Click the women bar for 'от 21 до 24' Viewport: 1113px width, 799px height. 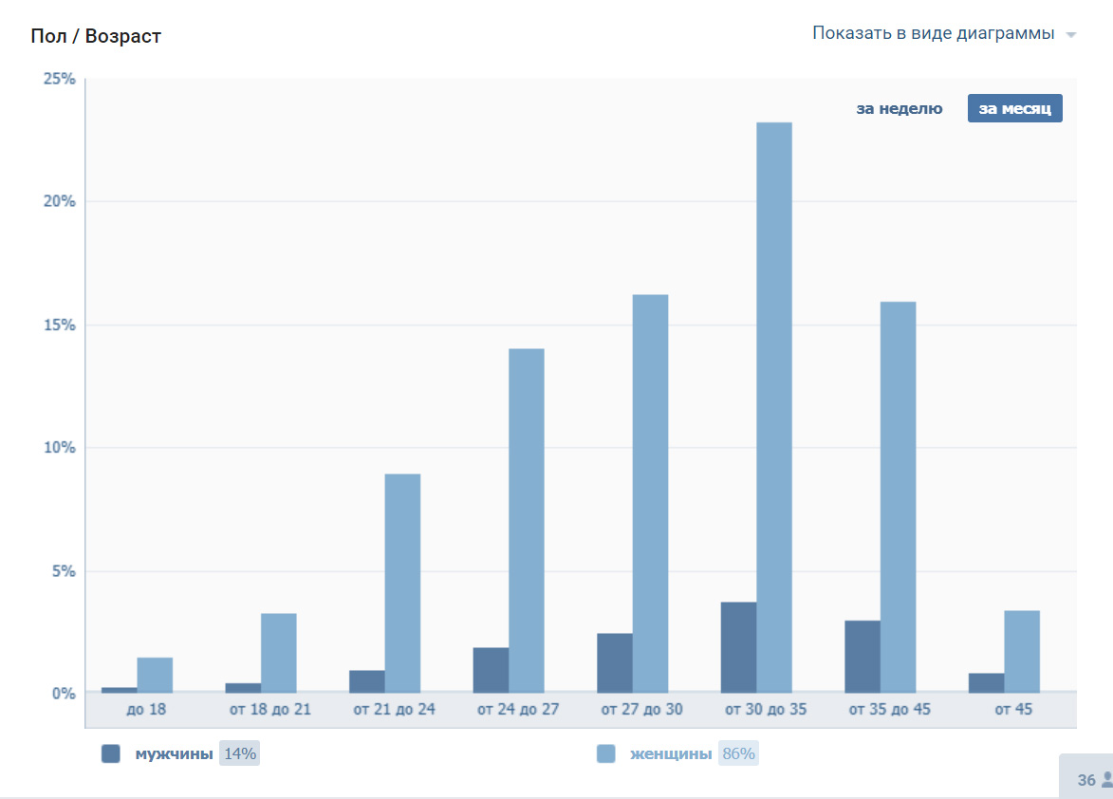pyautogui.click(x=402, y=584)
